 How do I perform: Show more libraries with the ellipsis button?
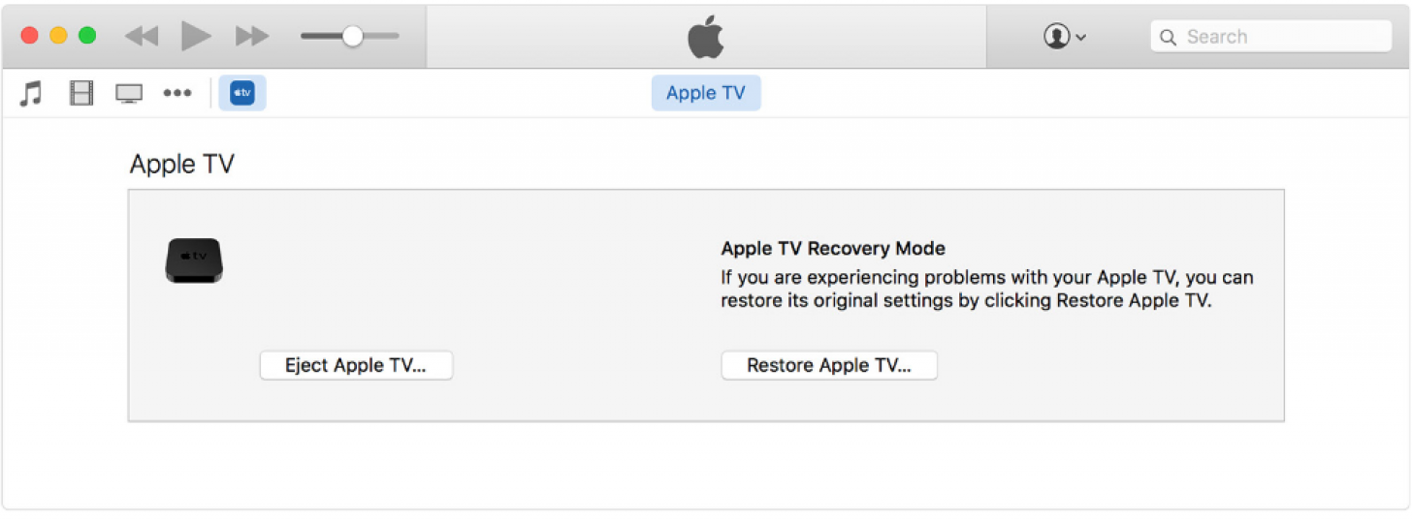coord(176,94)
